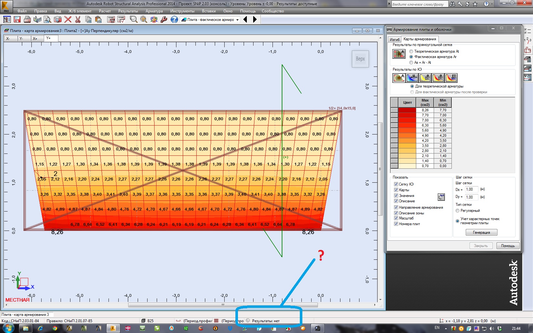Open the 'Плита - фактическое армиро' layout dropdown
Screen dimensions: 533x333
[x=237, y=20]
